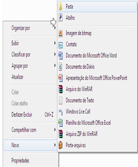This screenshot has width=138, height=167.
Task: Expand the Classificar por submenu arrow
Action: [55, 54]
